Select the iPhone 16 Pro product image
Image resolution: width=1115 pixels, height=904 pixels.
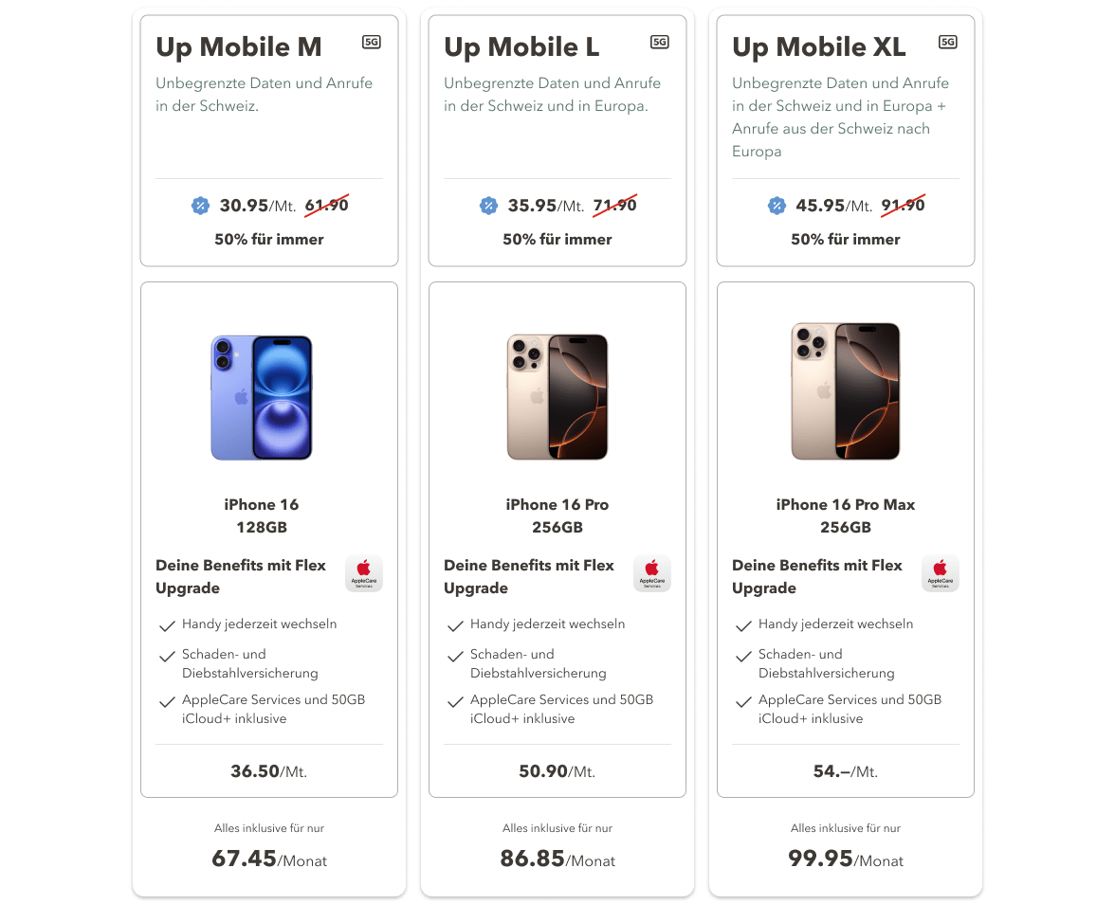pos(557,397)
